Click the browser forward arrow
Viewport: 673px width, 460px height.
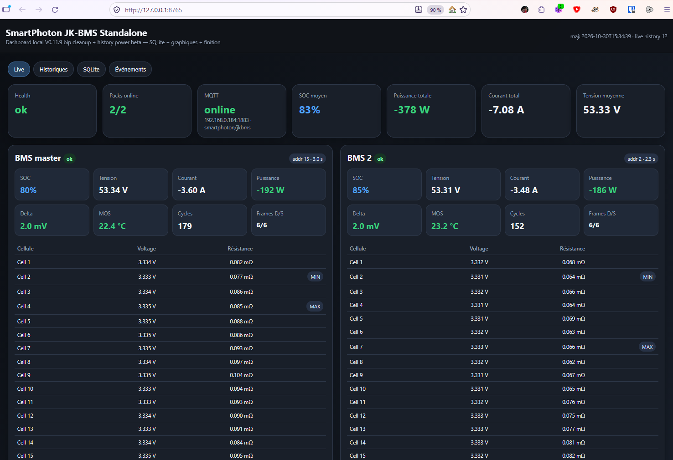point(39,10)
